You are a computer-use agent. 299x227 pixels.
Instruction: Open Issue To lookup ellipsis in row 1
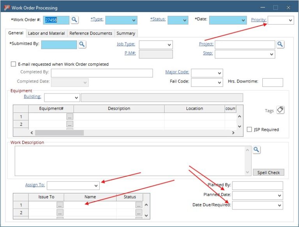60,205
